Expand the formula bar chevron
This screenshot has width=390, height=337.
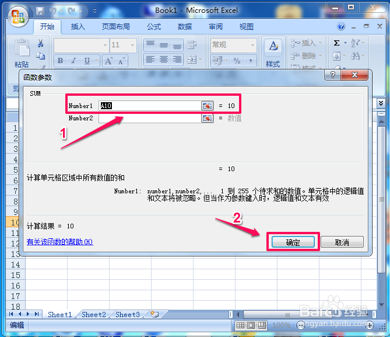[x=381, y=103]
